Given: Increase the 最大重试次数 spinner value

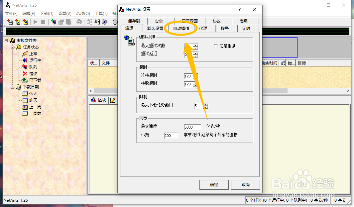Looking at the screenshot, I should (196, 46).
